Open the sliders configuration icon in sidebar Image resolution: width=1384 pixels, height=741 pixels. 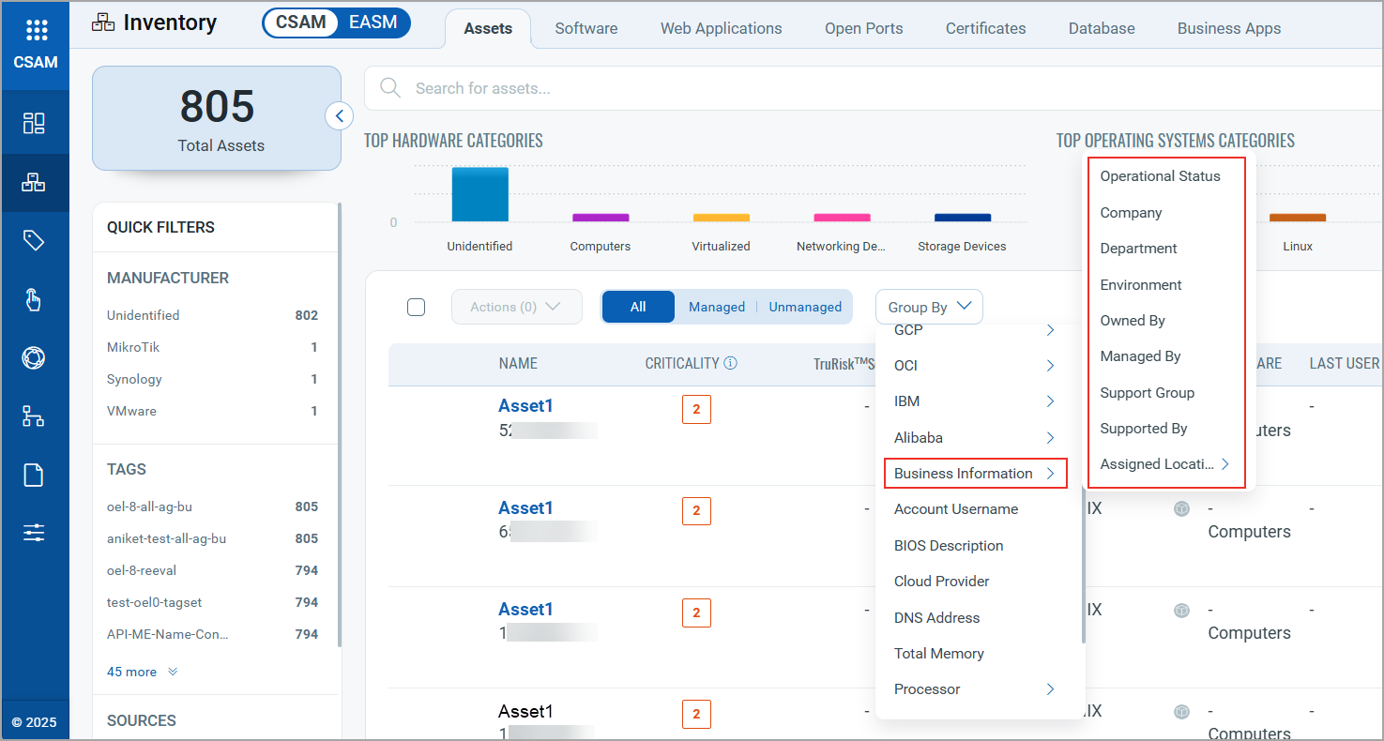tap(34, 534)
